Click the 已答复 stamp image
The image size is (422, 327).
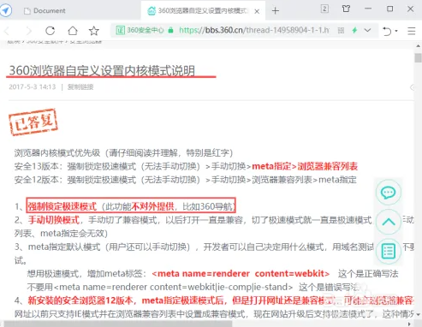pos(33,122)
